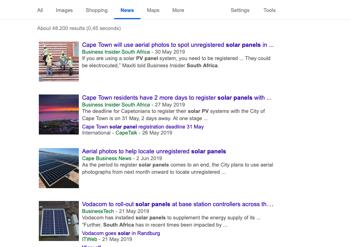The height and width of the screenshot is (247, 351).
Task: Open the Images search tab
Action: click(64, 10)
